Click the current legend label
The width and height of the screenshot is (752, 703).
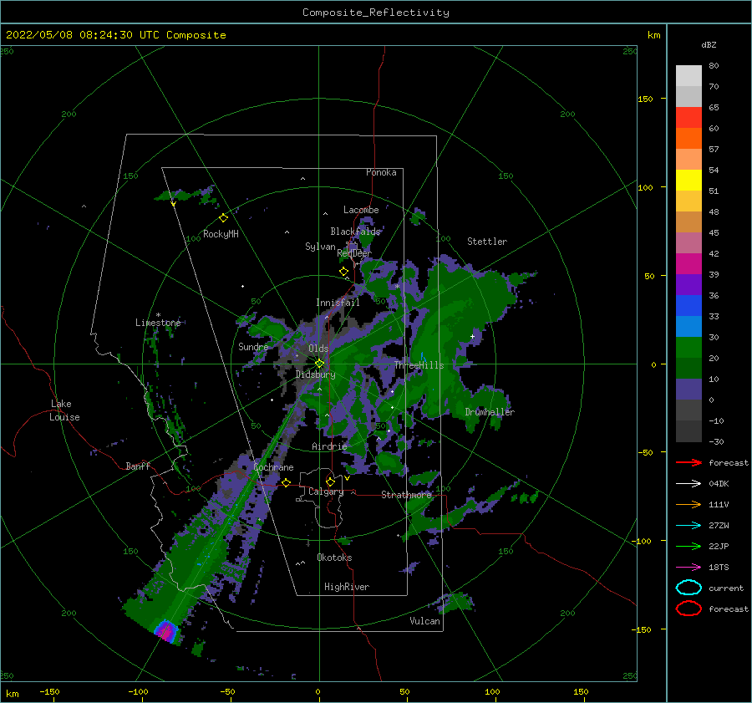[726, 588]
